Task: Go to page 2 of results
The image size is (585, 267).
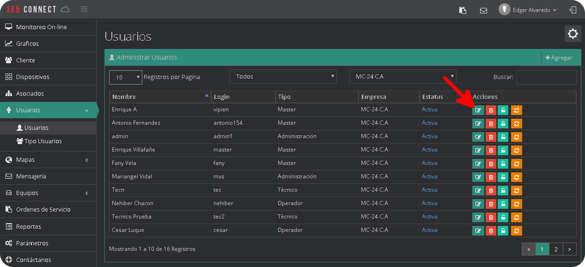Action: pos(556,249)
